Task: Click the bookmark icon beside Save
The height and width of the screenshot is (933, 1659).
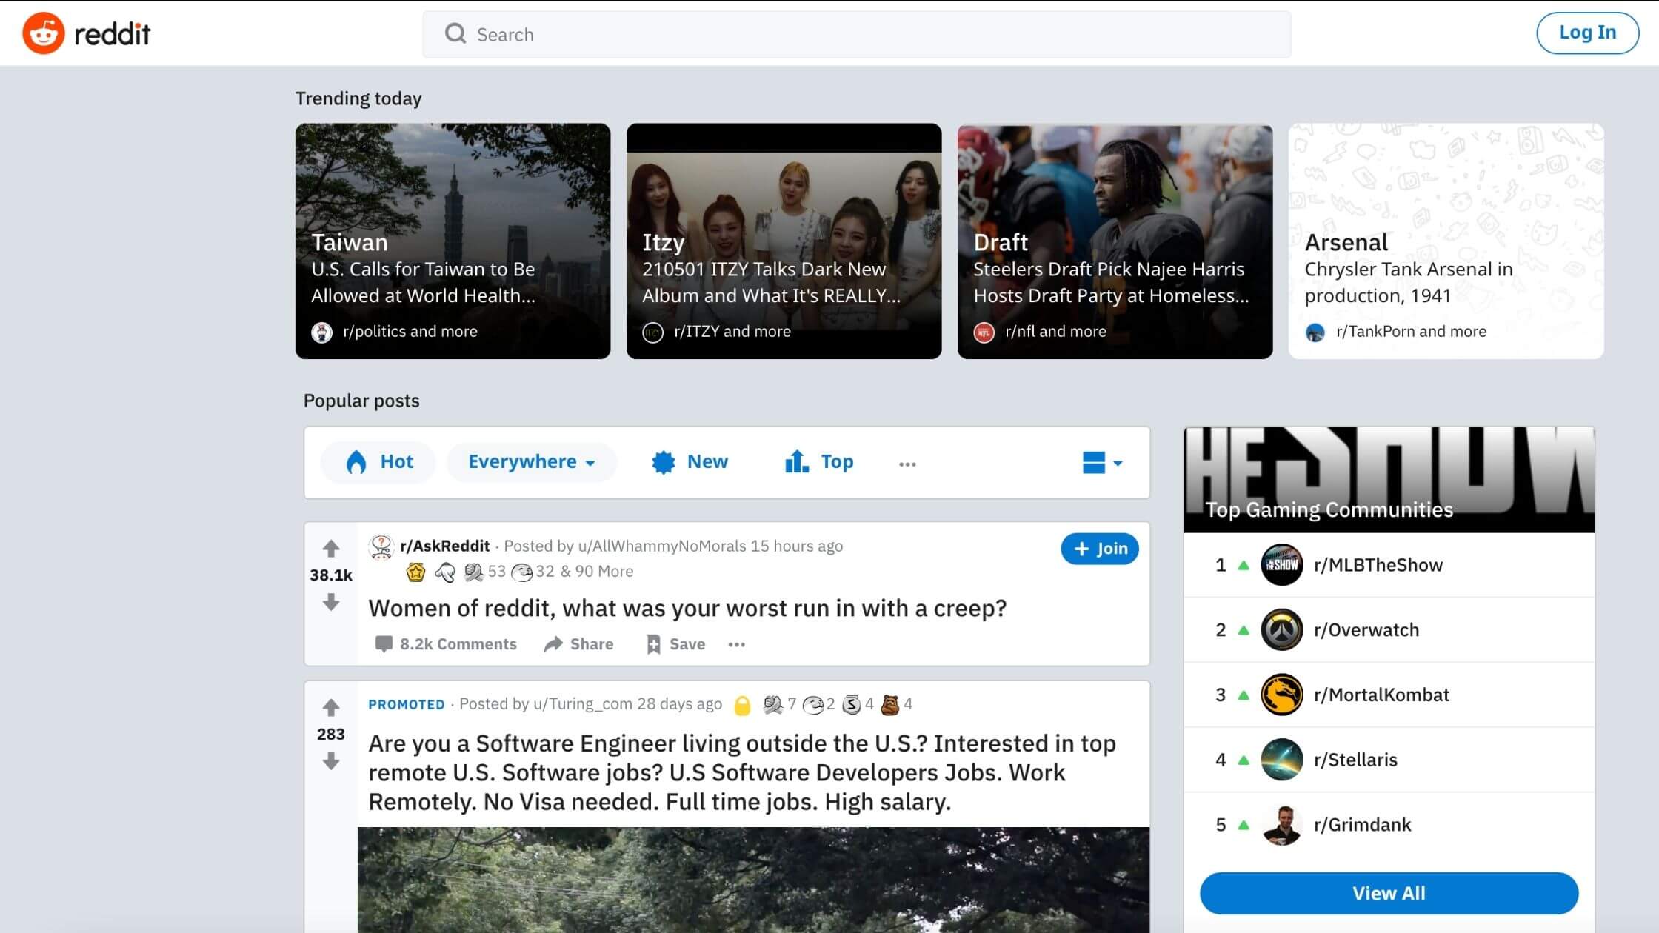Action: tap(653, 644)
